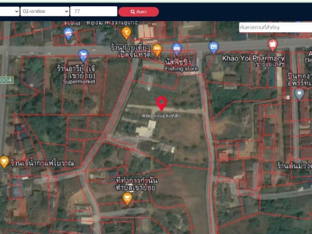Open the coffee cup marker near ที่ทำการกำนัน
This screenshot has height=234, width=312.
(128, 199)
